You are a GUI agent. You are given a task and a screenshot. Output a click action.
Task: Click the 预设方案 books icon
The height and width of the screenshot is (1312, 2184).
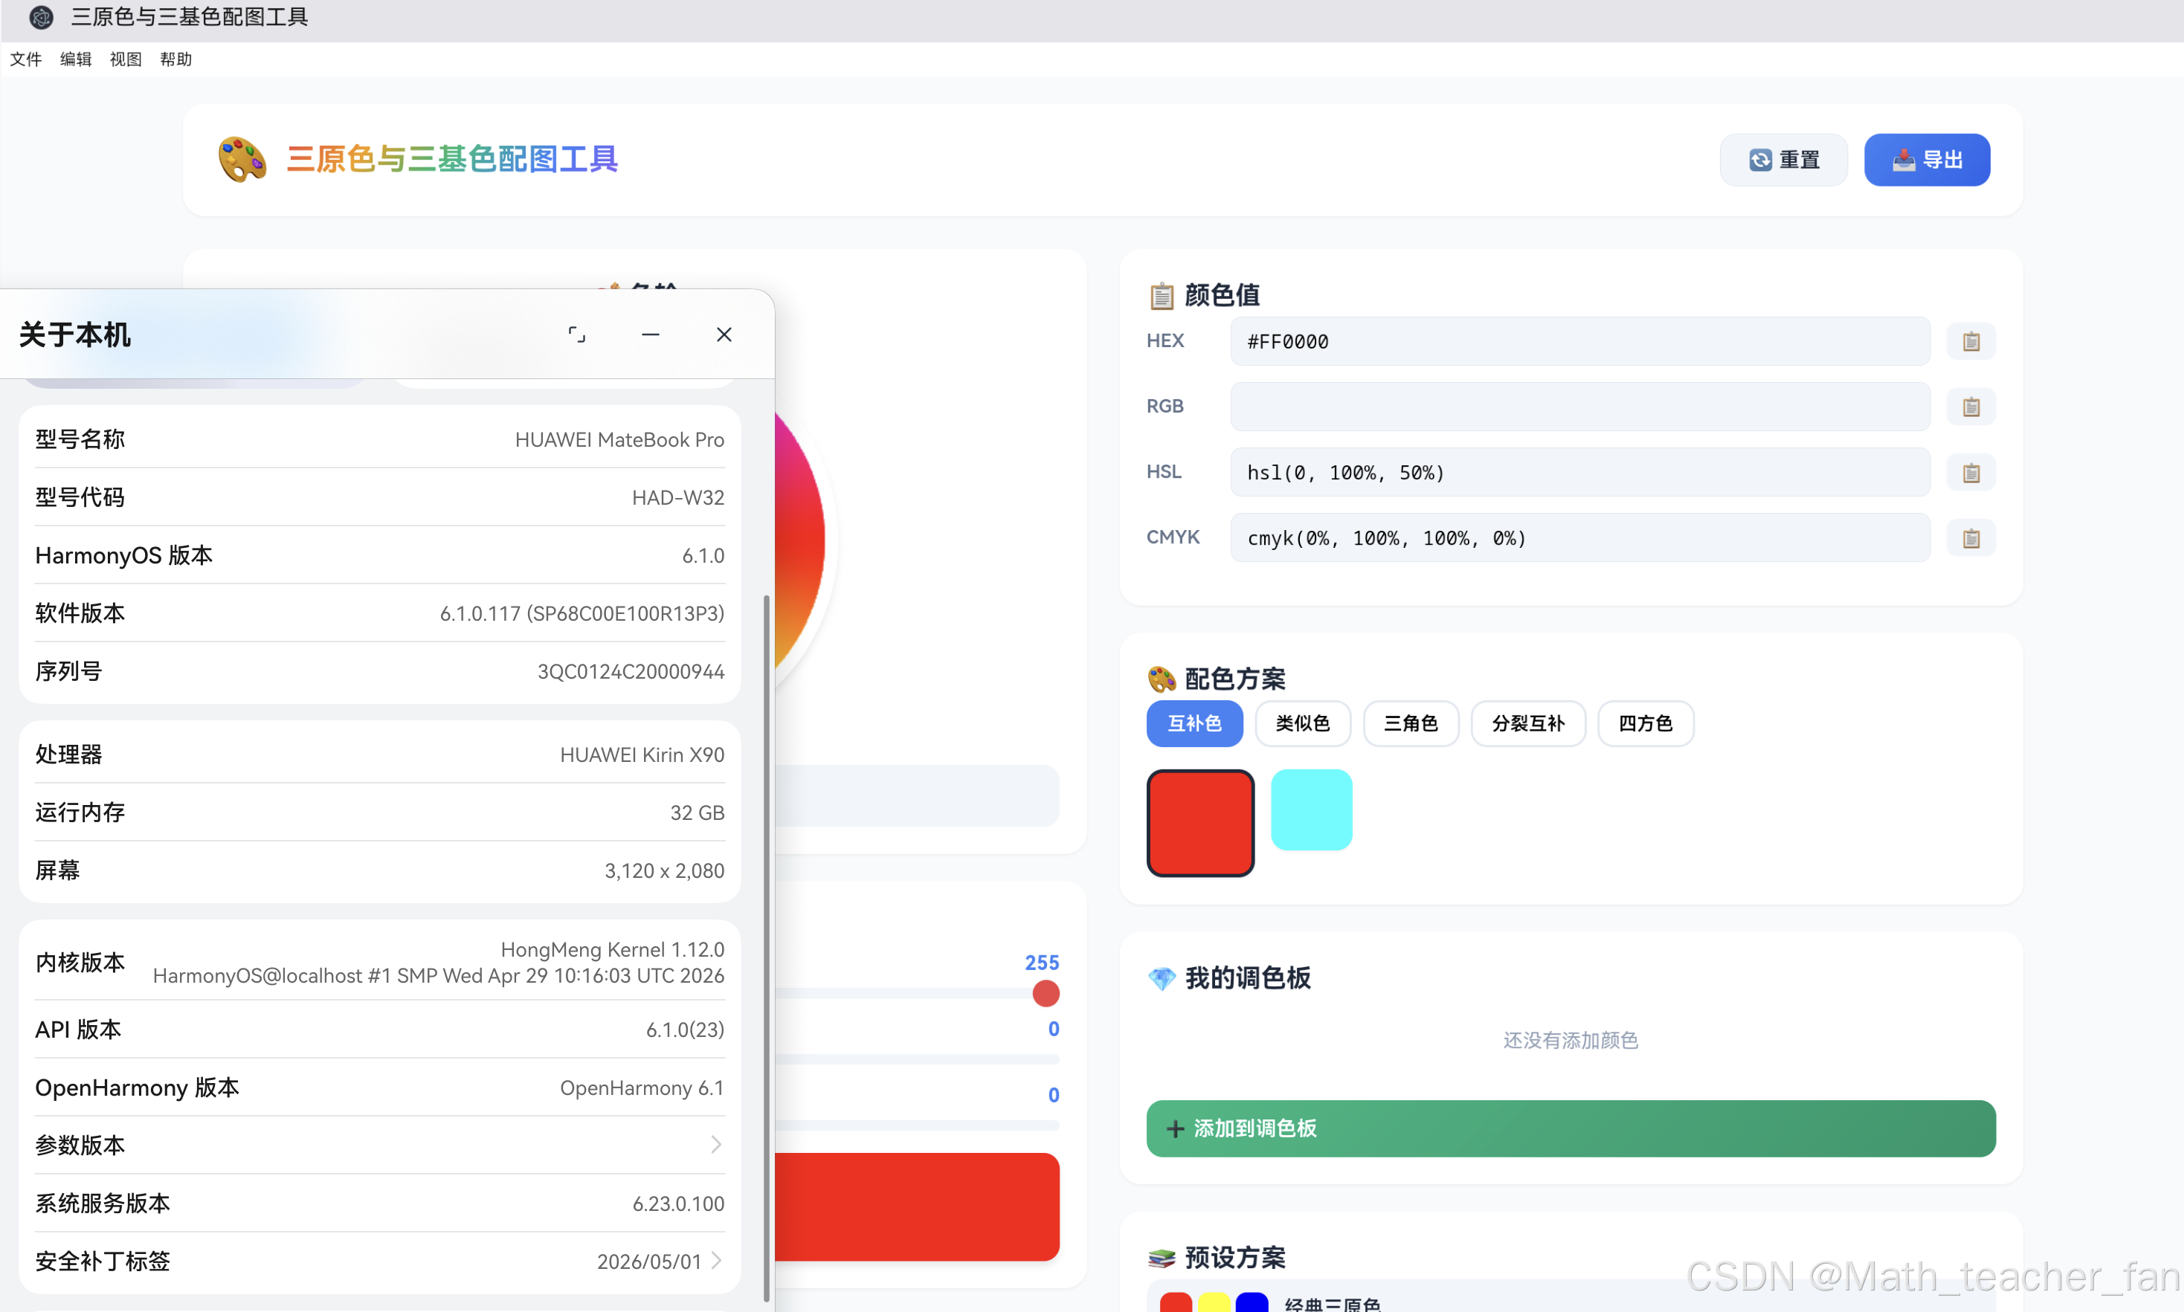point(1161,1257)
